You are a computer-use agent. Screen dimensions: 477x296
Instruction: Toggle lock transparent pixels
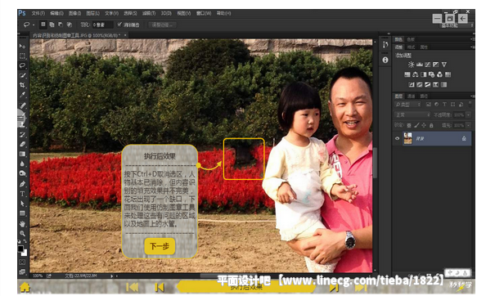click(x=409, y=125)
